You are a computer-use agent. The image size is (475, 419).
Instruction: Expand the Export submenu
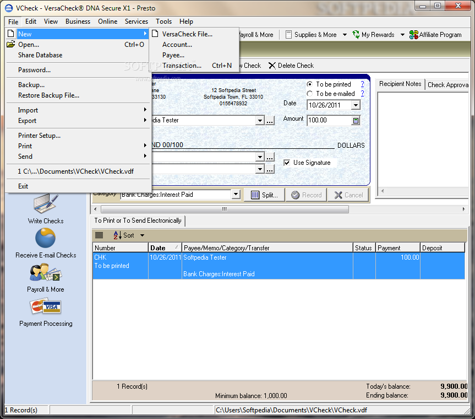tap(79, 120)
